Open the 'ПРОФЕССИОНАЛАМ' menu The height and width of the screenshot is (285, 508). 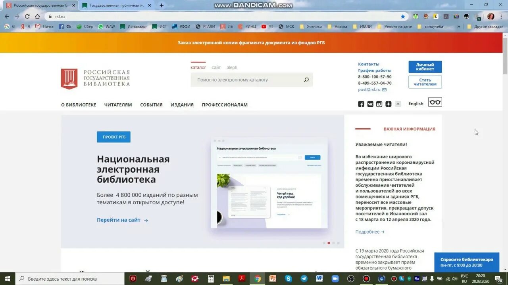pos(225,105)
